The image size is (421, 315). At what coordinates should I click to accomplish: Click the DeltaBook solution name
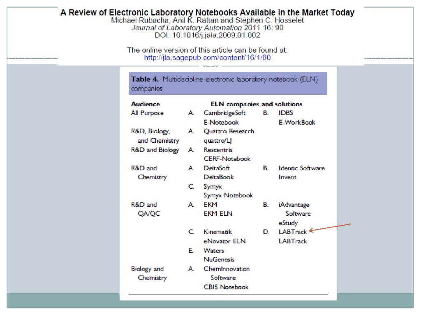click(x=219, y=177)
